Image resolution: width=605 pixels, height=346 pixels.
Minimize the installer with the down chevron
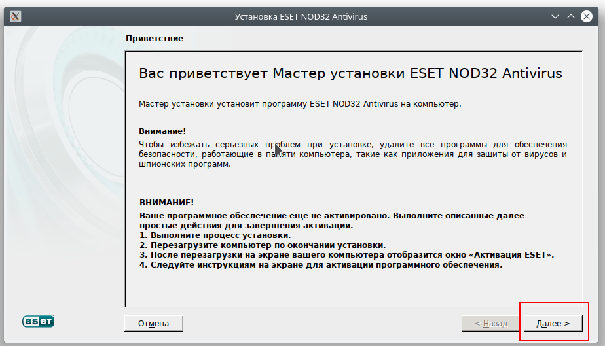click(553, 16)
